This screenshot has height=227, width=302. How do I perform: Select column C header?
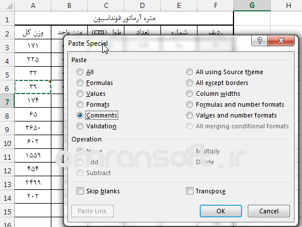(106, 5)
